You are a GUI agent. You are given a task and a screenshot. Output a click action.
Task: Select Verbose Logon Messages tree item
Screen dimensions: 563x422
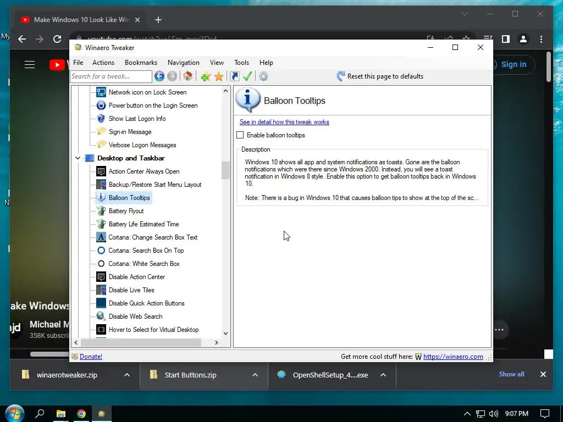[x=142, y=145]
